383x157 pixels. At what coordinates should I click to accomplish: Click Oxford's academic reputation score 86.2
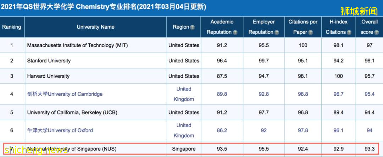[x=222, y=130]
